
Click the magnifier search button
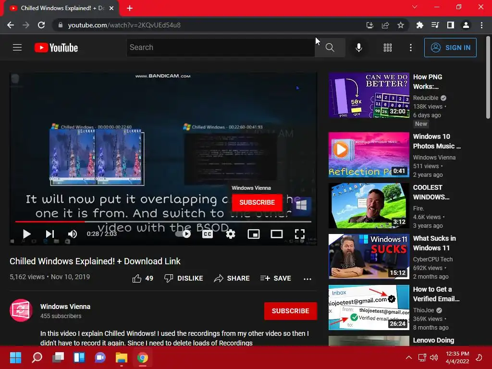(x=330, y=48)
